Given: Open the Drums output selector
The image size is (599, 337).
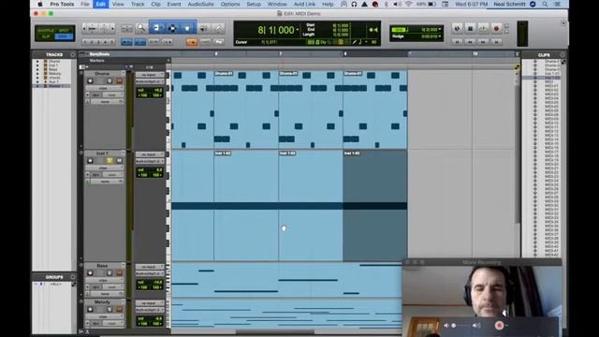Looking at the screenshot, I should 150,81.
